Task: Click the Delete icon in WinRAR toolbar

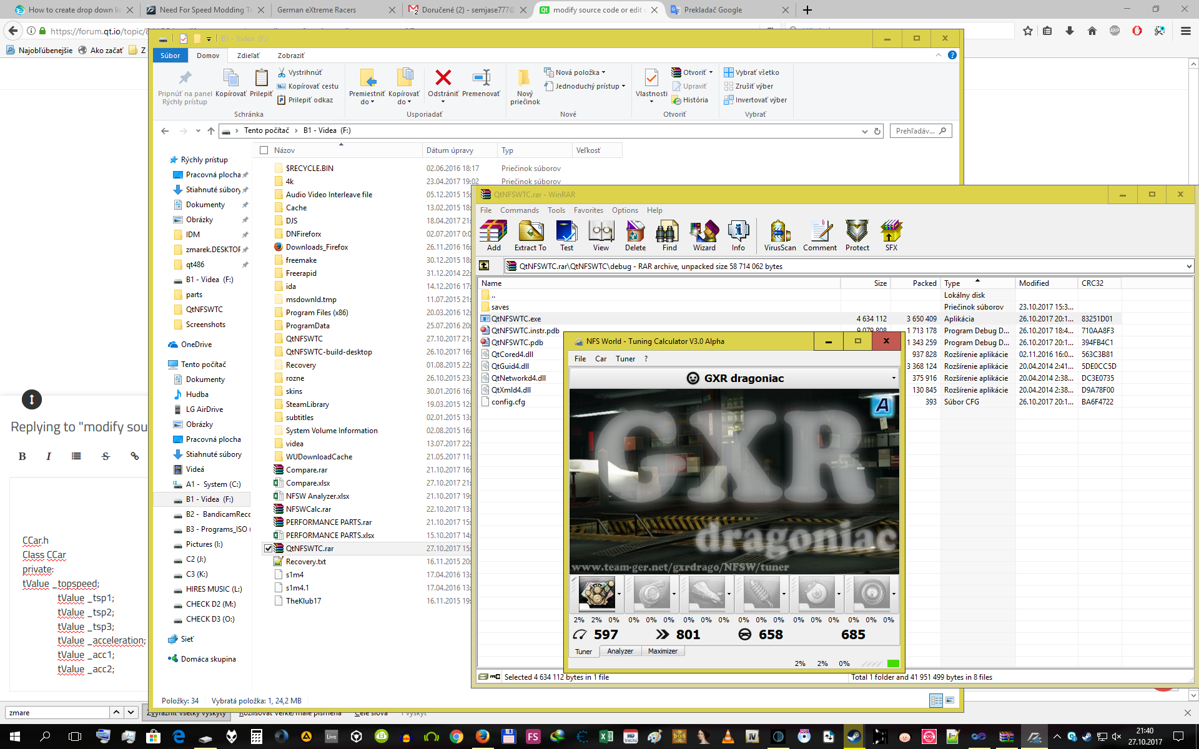Action: pyautogui.click(x=635, y=235)
